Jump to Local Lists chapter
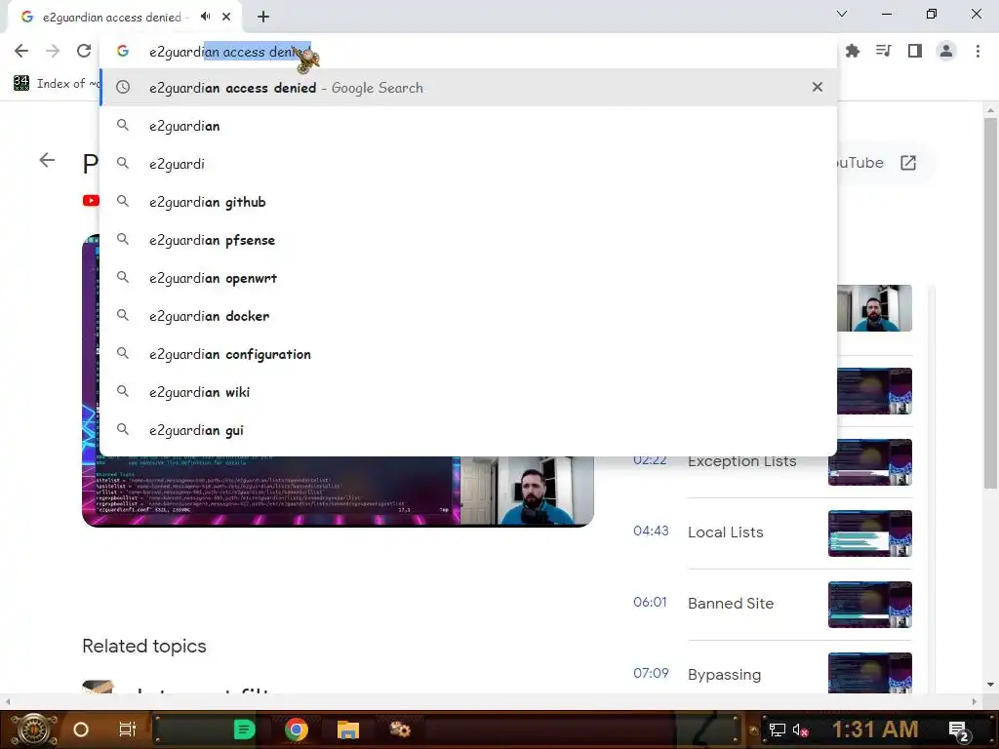 [x=726, y=532]
